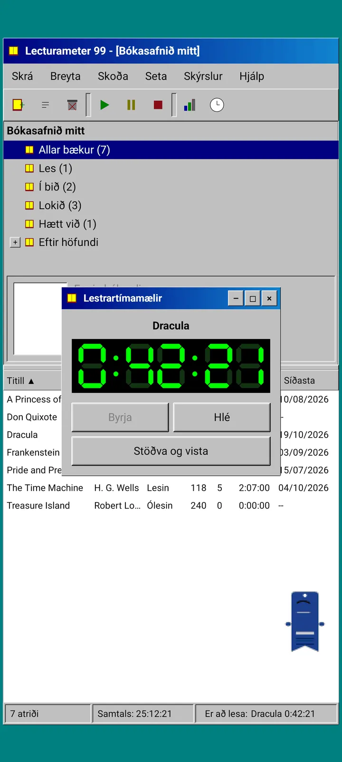342x762 pixels.
Task: Select the Hætt við (1) category
Action: 67,224
